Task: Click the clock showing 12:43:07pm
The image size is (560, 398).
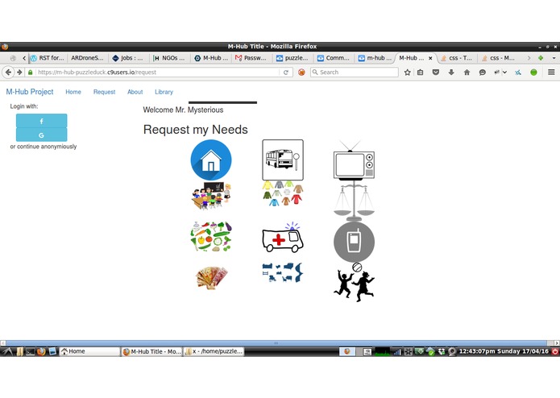Action: [504, 351]
